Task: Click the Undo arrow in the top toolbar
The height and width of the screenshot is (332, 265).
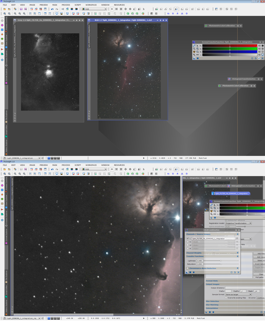Action: pyautogui.click(x=52, y=9)
